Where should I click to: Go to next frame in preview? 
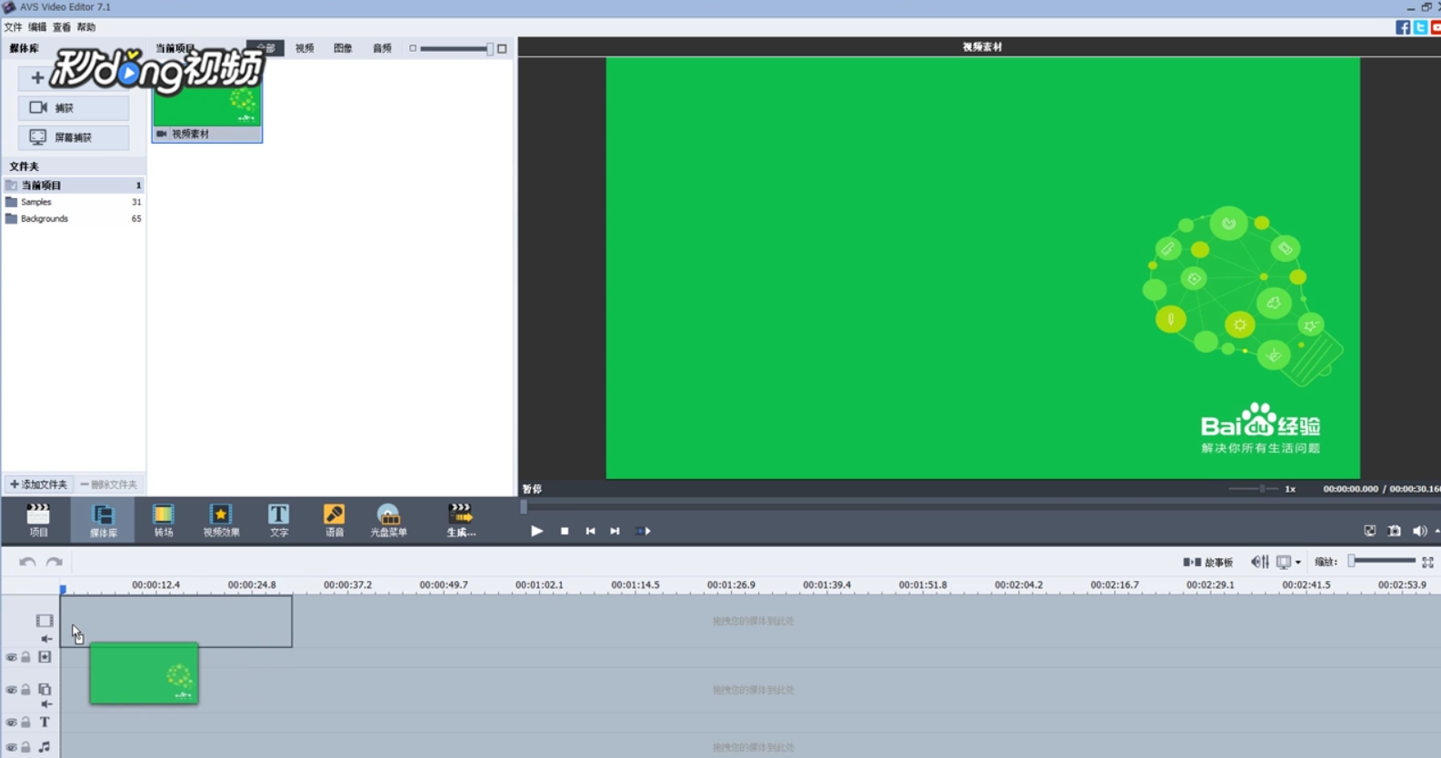(615, 531)
